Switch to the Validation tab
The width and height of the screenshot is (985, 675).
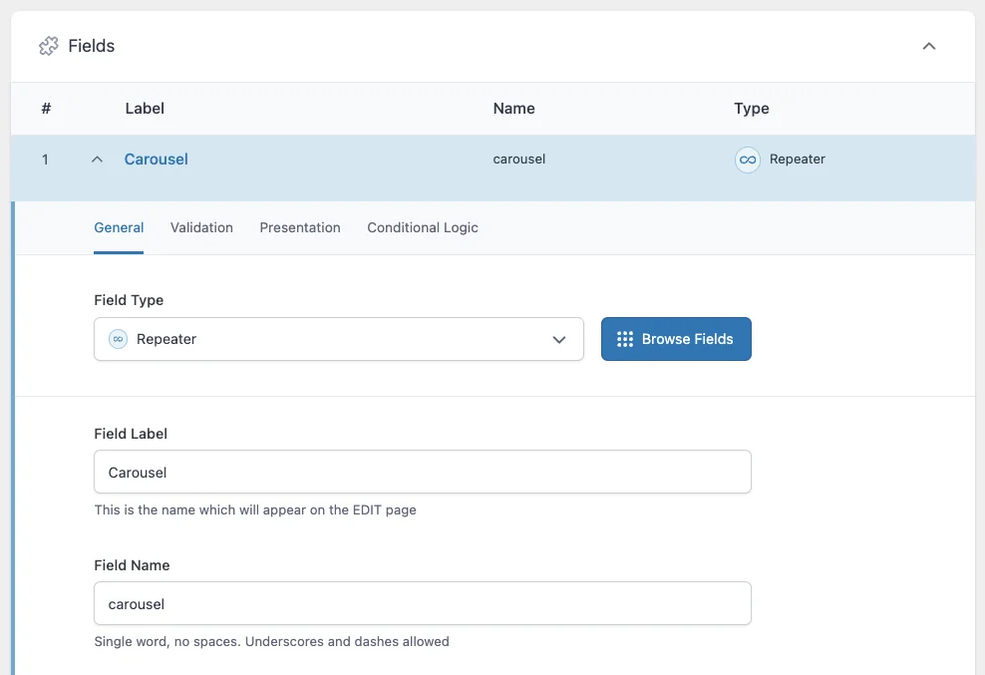click(201, 227)
